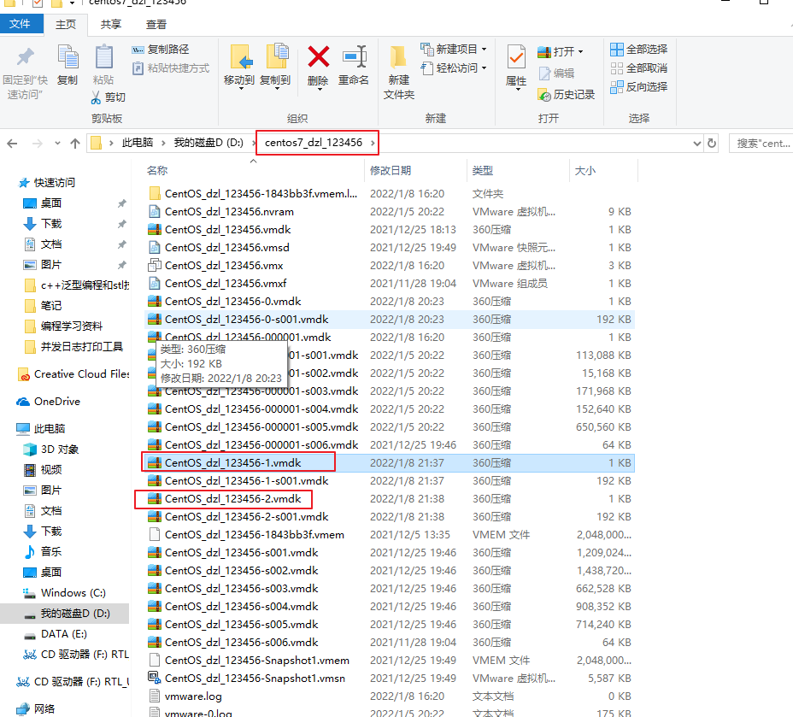The height and width of the screenshot is (717, 793).
Task: Select CentOS_dzl_123456-1843bb3f.vmem file
Action: pyautogui.click(x=255, y=535)
